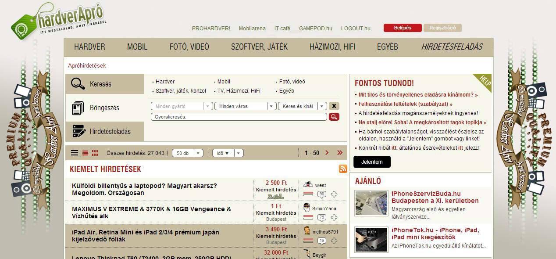Click username methos6791
Screen dimensions: 556x259
(x=325, y=232)
